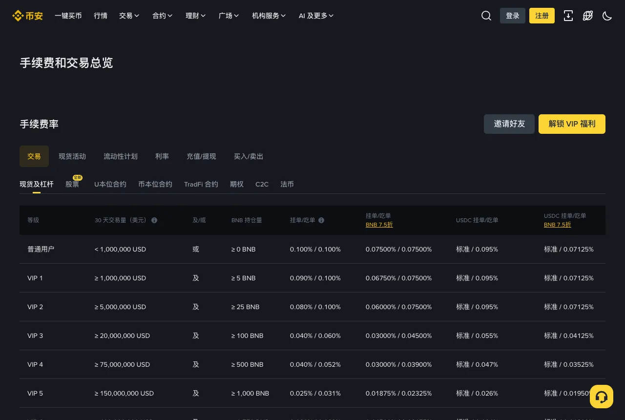625x420 pixels.
Task: Click the VIP 1 row label
Action: coord(35,278)
